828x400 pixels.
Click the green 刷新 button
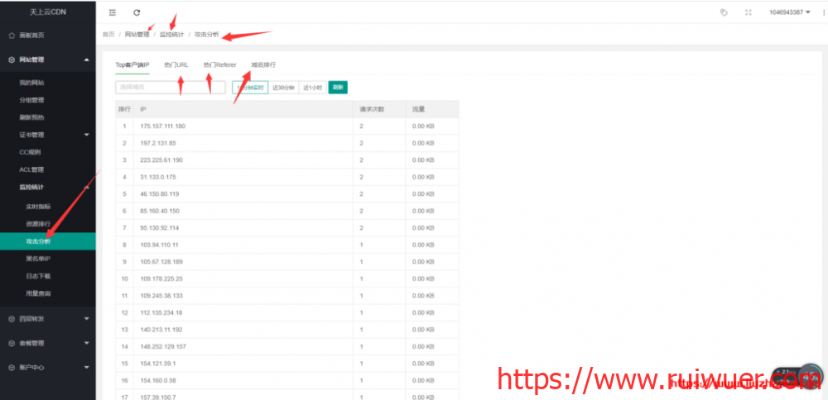[x=338, y=87]
